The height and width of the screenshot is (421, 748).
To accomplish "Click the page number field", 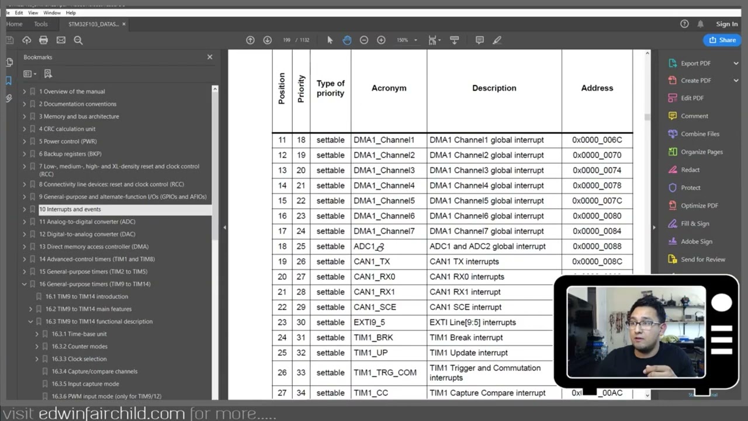I will pyautogui.click(x=286, y=40).
